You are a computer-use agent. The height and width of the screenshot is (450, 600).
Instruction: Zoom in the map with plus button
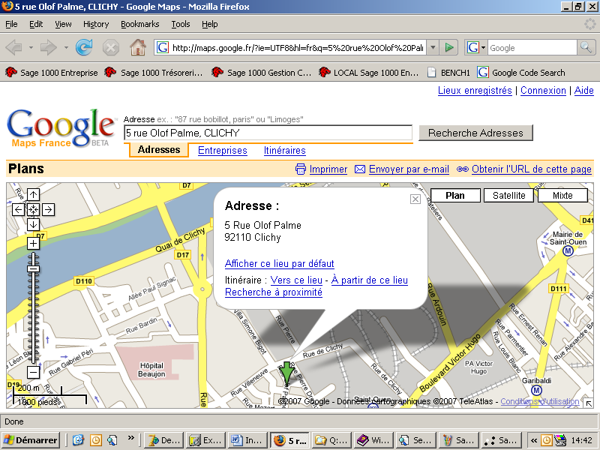(x=33, y=243)
